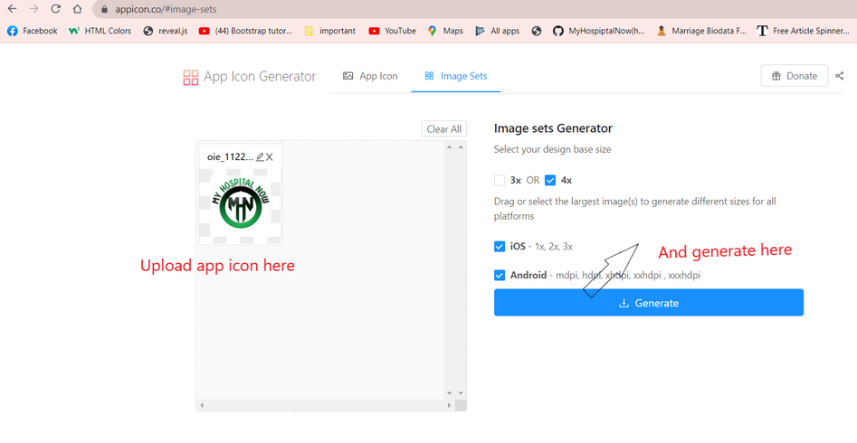Remove uploaded image with X icon
This screenshot has width=857, height=443.
coord(270,156)
